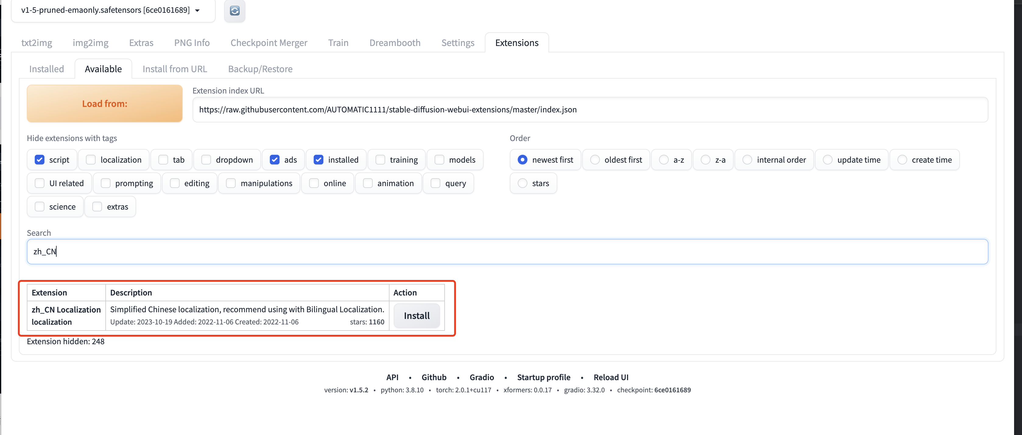Screen dimensions: 1022x435
Task: Toggle the installed tag checkbox
Action: 318,160
